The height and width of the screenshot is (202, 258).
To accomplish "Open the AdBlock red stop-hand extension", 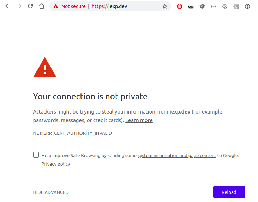I will click(x=180, y=6).
